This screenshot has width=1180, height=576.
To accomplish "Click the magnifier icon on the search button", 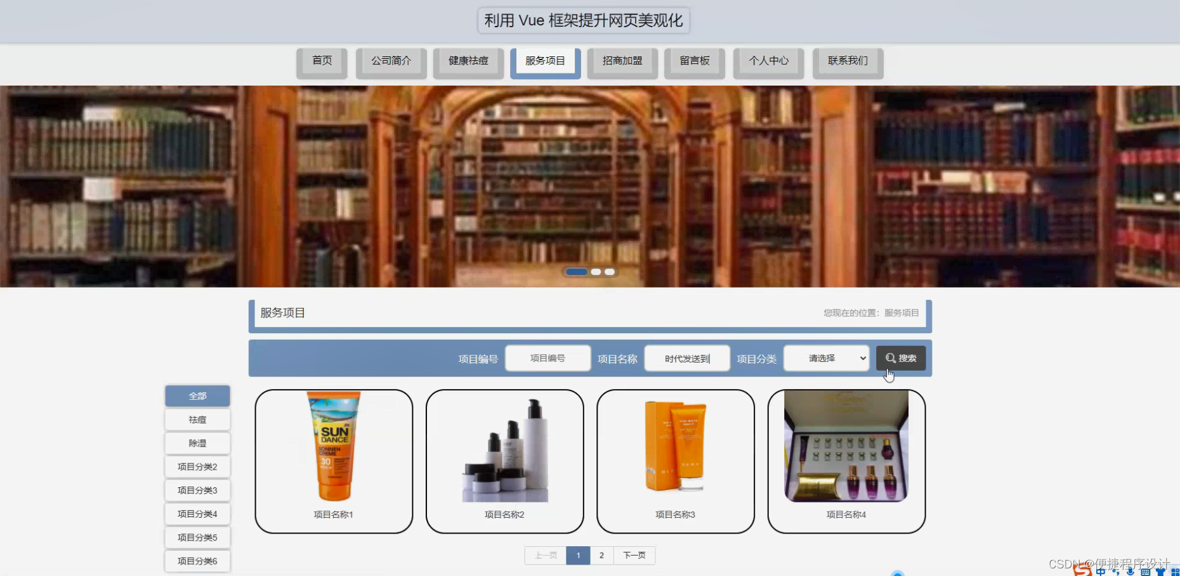I will pos(891,357).
